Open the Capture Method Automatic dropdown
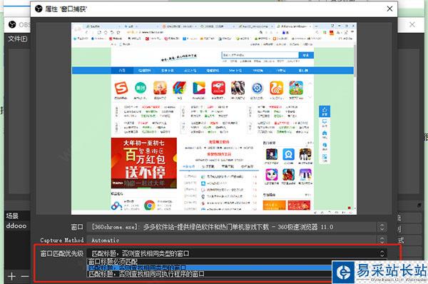428x284 pixels. tap(237, 240)
